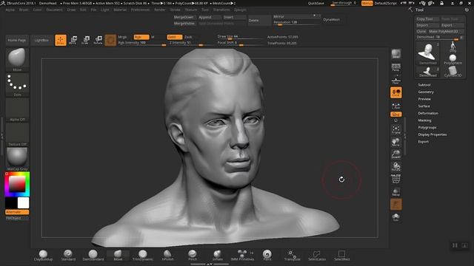474x266 pixels.
Task: Expand the Surface section
Action: pyautogui.click(x=424, y=106)
